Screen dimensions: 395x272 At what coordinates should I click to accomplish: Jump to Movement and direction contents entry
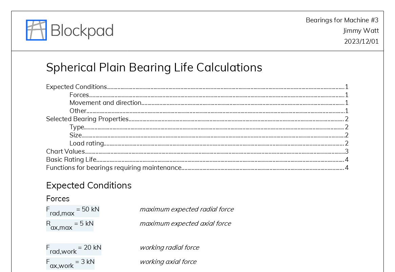[105, 103]
